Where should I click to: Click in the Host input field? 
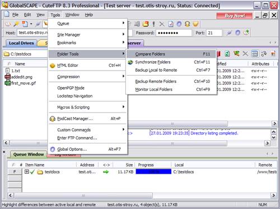pyautogui.click(x=32, y=32)
